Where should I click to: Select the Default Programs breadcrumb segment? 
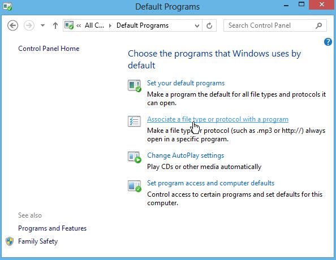coord(143,25)
